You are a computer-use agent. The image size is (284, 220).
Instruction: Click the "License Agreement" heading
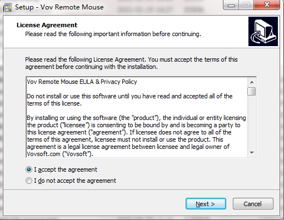pyautogui.click(x=47, y=25)
